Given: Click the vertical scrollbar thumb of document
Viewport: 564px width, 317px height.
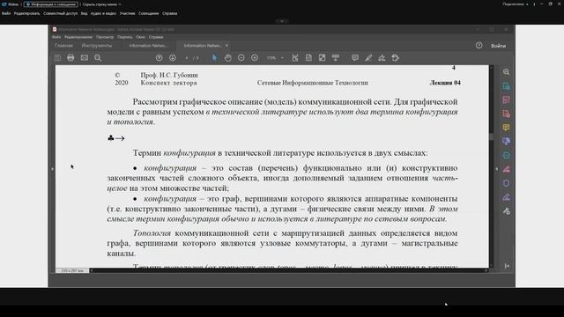Looking at the screenshot, I should point(492,137).
